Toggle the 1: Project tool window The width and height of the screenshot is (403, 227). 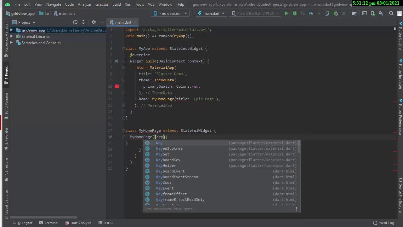point(6,75)
